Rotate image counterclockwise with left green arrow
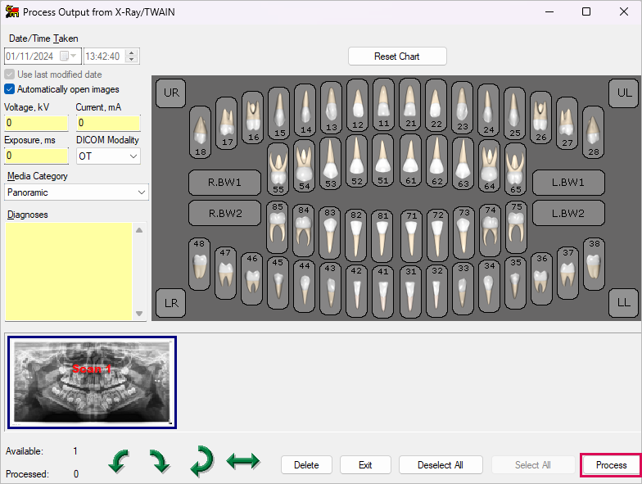The image size is (642, 484). click(x=120, y=461)
